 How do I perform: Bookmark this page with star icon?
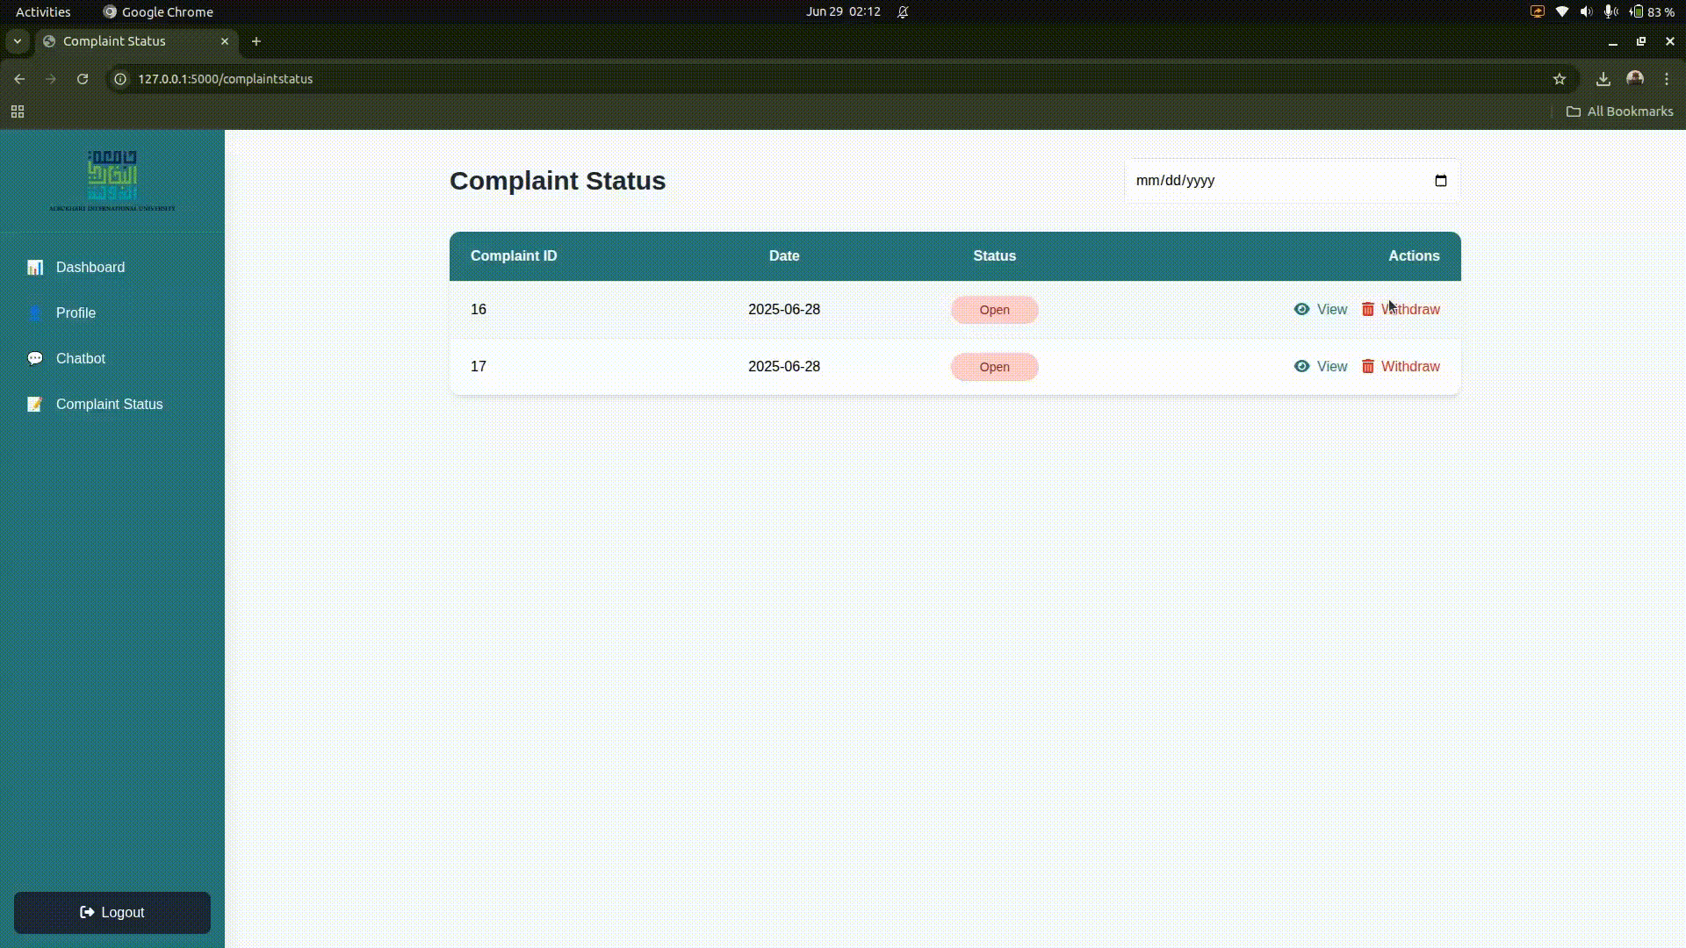[x=1559, y=79]
